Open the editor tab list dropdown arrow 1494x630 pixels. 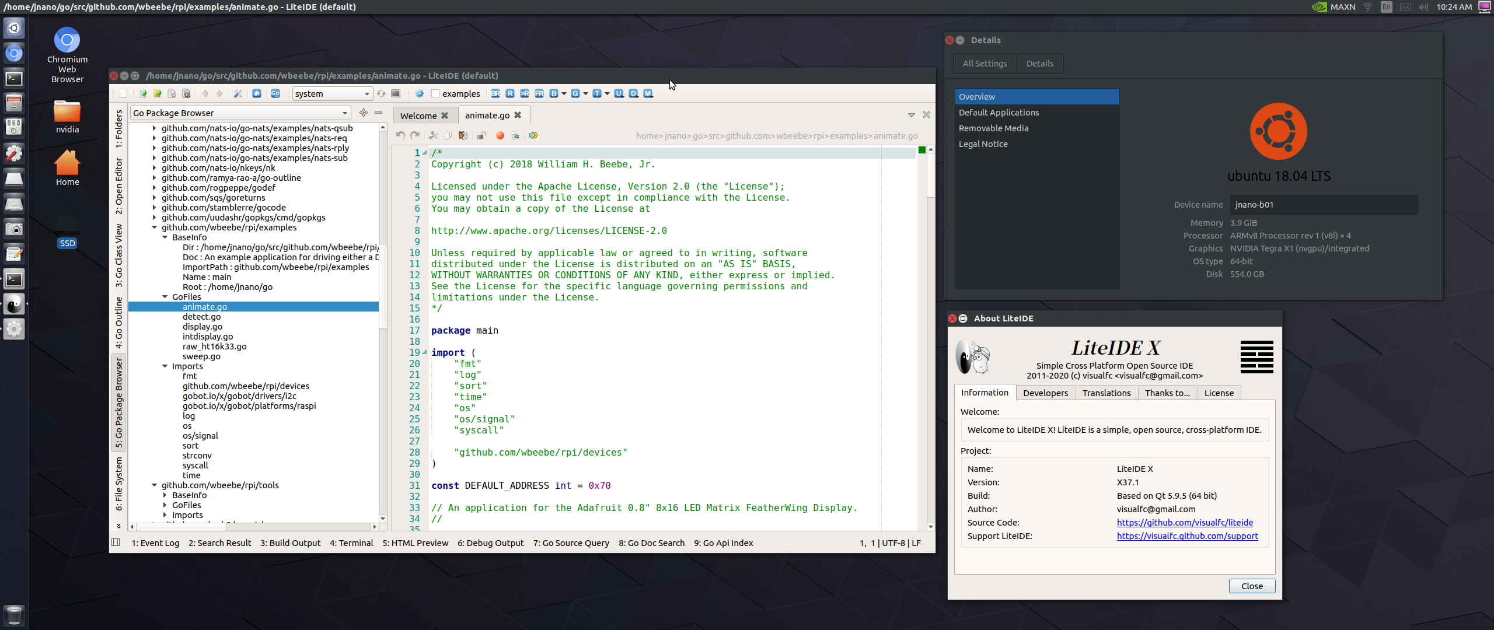point(911,115)
